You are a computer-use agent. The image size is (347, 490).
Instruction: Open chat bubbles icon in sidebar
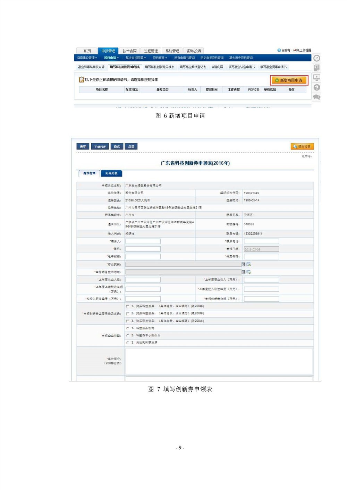pyautogui.click(x=316, y=97)
